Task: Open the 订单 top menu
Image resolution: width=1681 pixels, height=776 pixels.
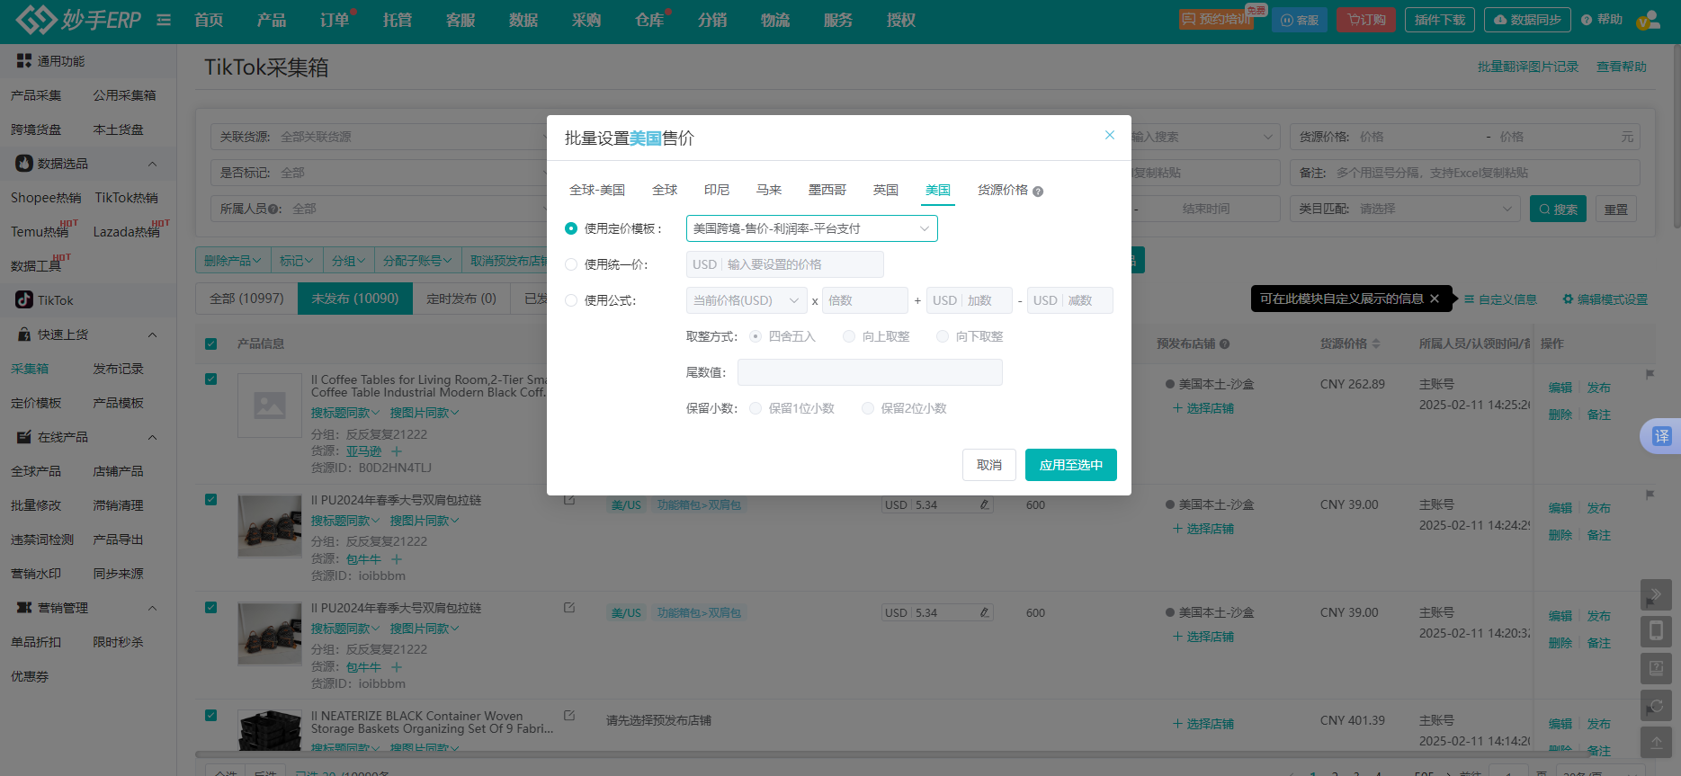Action: pos(335,20)
